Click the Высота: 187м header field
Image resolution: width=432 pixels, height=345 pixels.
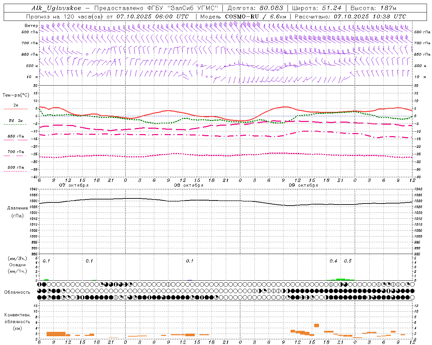(x=373, y=8)
